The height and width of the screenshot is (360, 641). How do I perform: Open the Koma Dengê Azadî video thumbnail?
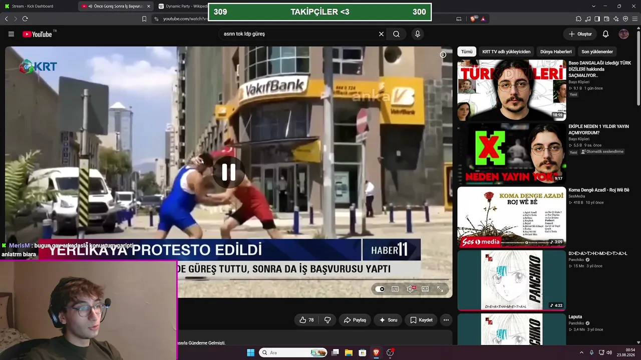point(512,217)
